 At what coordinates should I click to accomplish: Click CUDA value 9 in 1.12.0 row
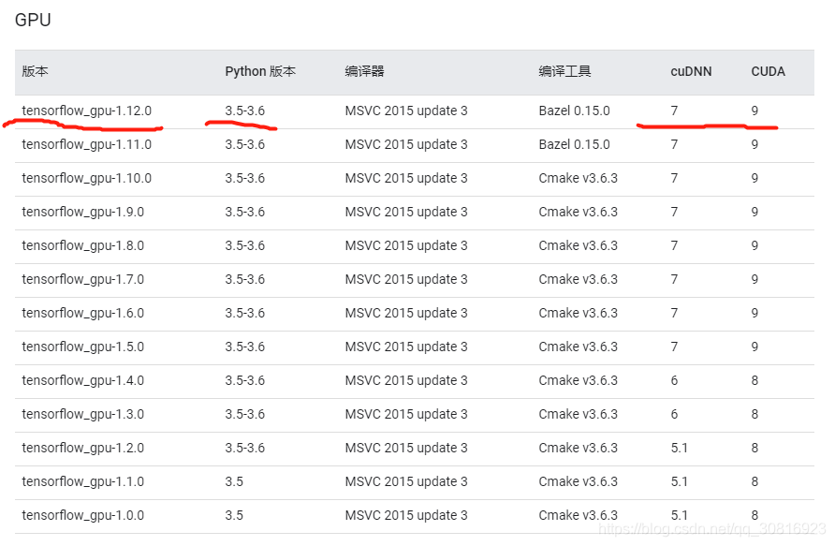tap(754, 111)
